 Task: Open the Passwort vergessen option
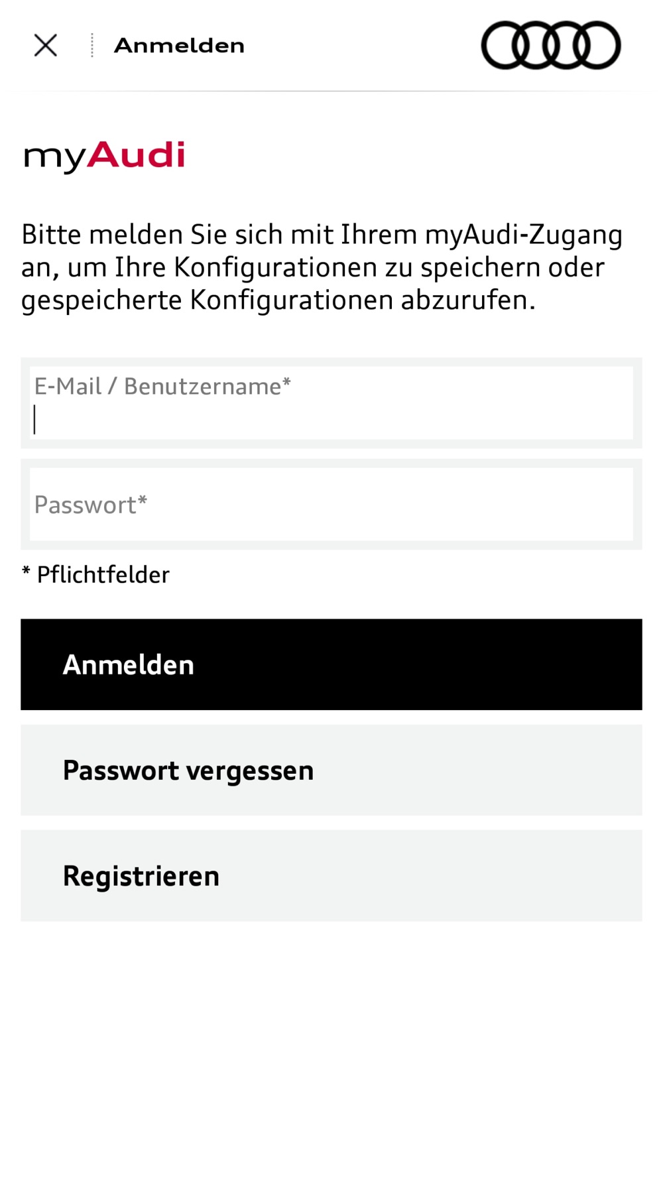[x=331, y=770]
